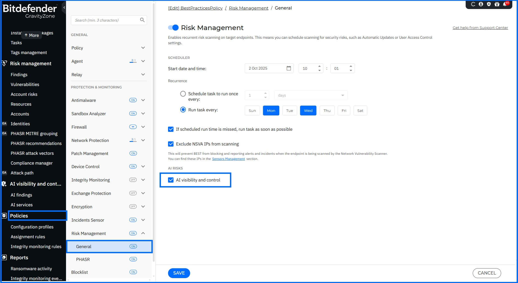Click the Policies section icon
The height and width of the screenshot is (283, 518).
[4, 216]
